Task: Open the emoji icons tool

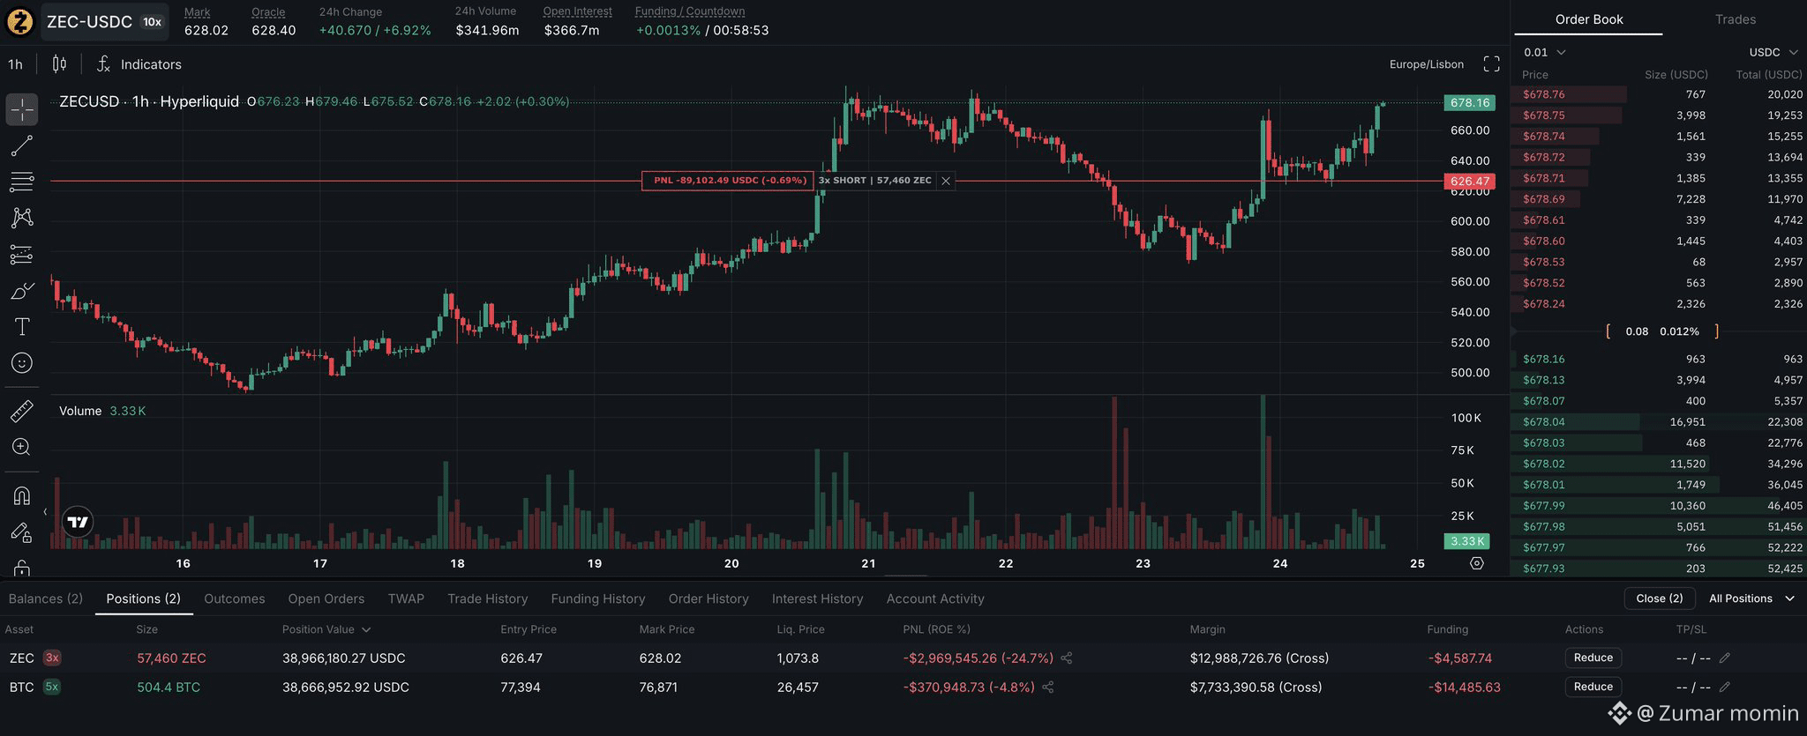Action: point(22,363)
